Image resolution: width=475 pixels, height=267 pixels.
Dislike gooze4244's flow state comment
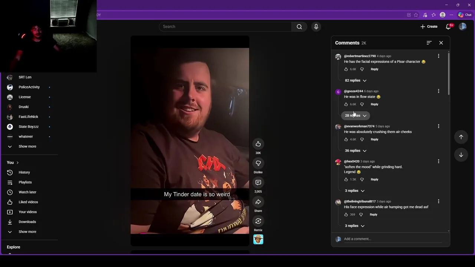click(x=362, y=104)
